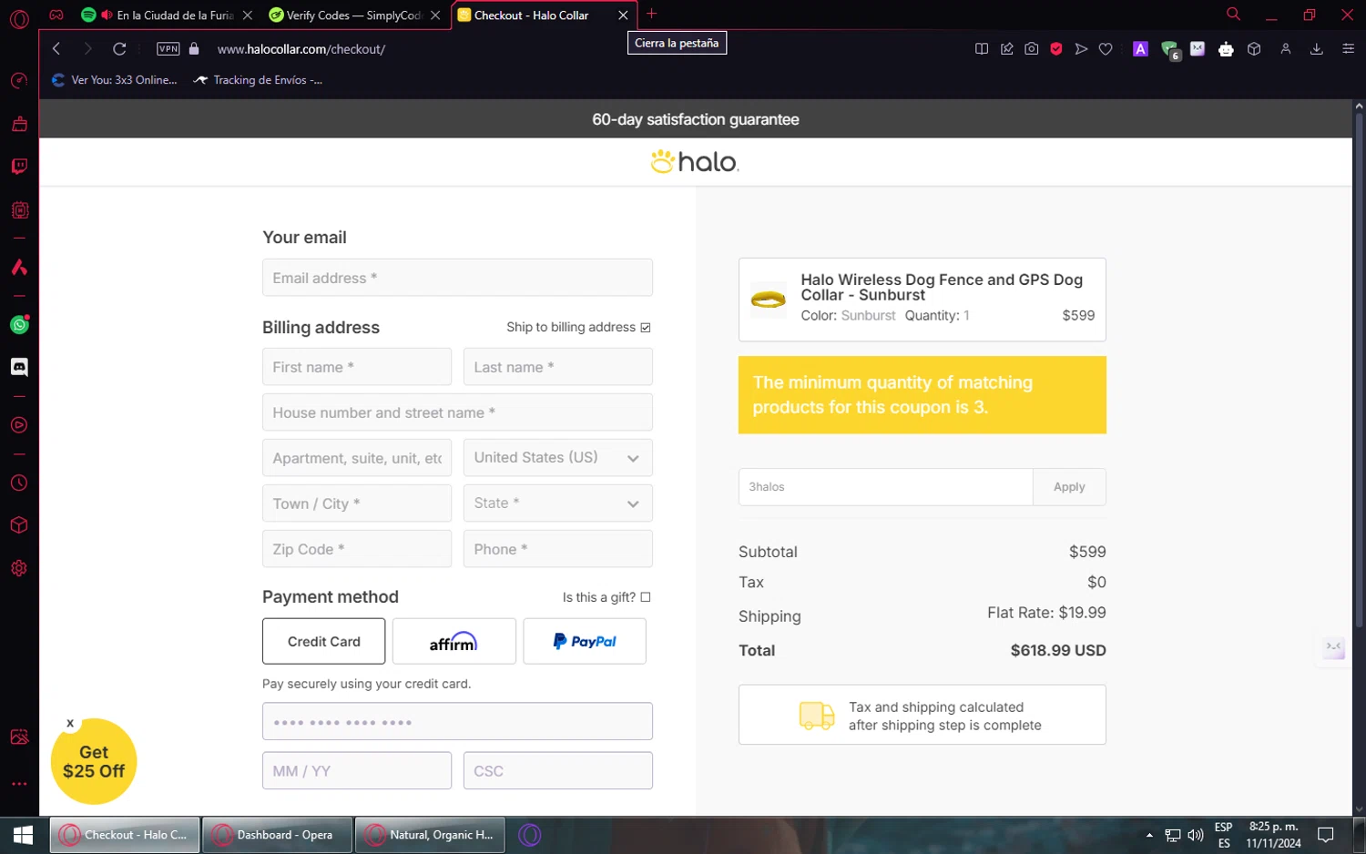Open a new tab with plus button

pos(651,14)
